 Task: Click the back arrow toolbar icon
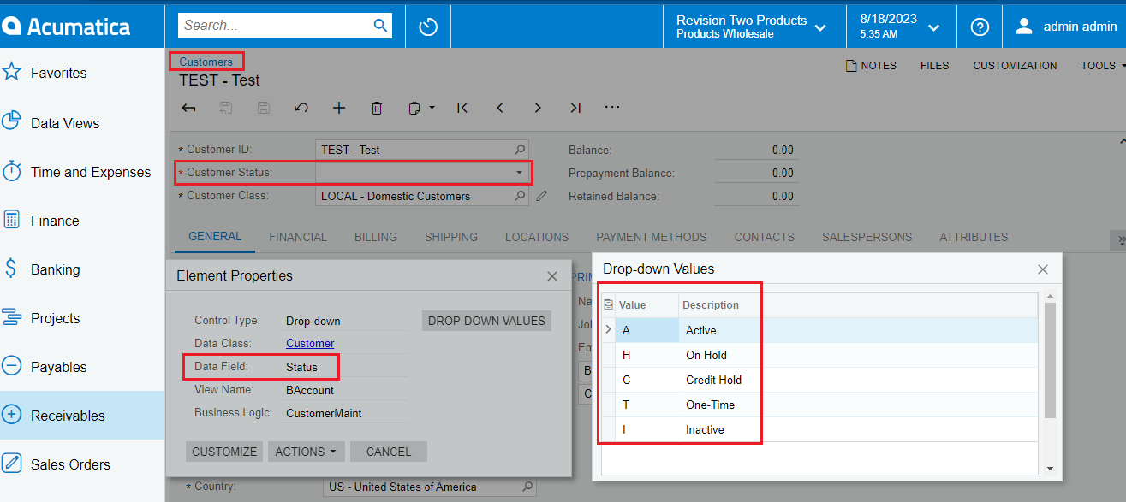tap(189, 108)
